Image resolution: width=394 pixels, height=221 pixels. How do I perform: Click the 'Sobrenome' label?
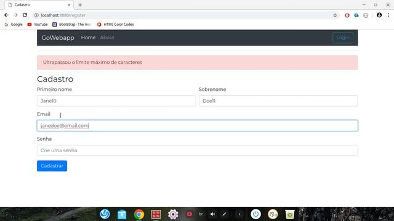pyautogui.click(x=212, y=90)
